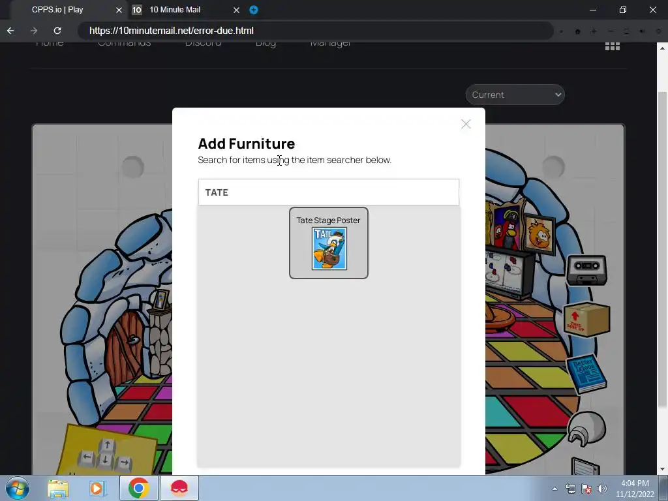Click the arrow keys sticky note
Image resolution: width=668 pixels, height=501 pixels.
(108, 450)
